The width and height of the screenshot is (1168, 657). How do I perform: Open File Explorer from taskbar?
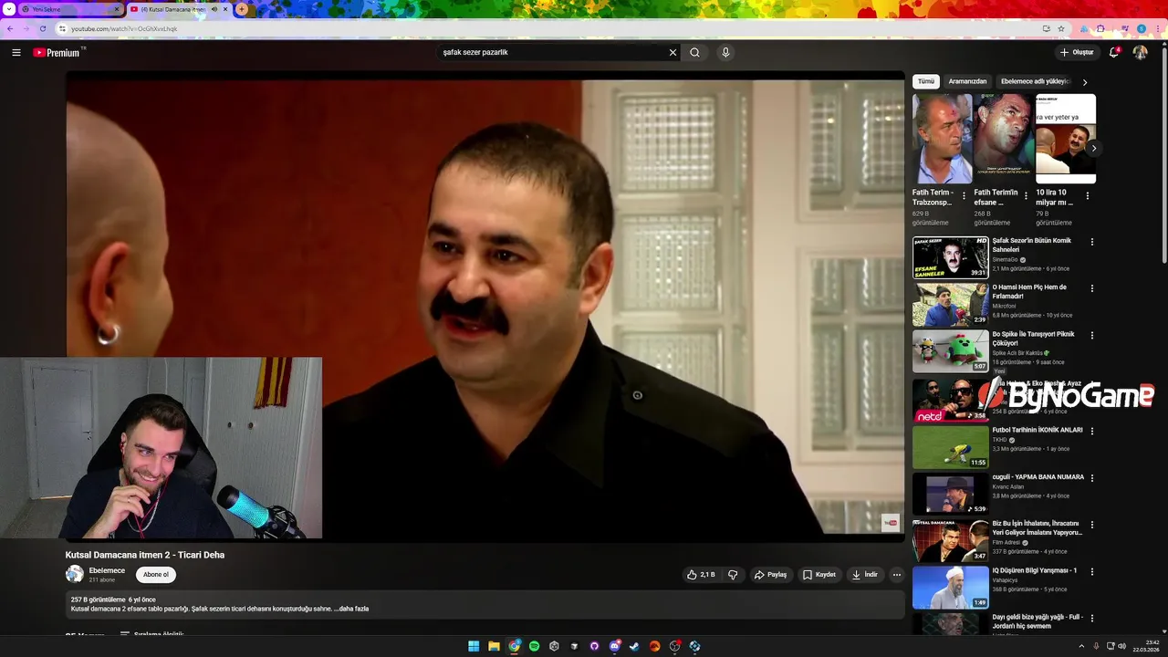coord(494,646)
